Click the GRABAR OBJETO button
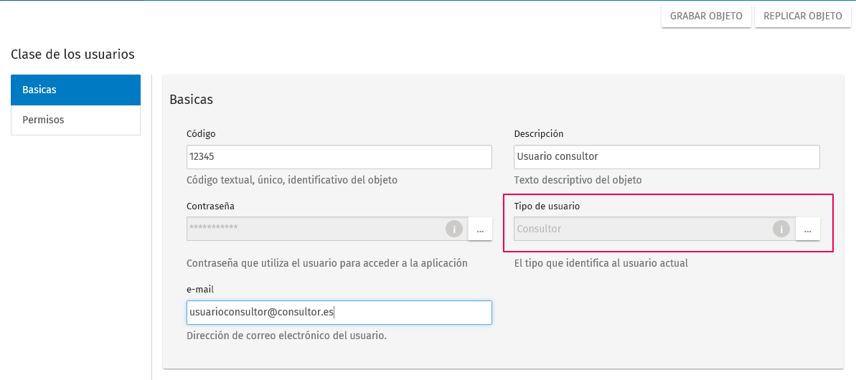Viewport: 856px width, 380px height. (706, 16)
